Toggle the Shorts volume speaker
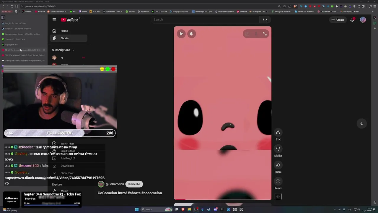 pos(191,34)
